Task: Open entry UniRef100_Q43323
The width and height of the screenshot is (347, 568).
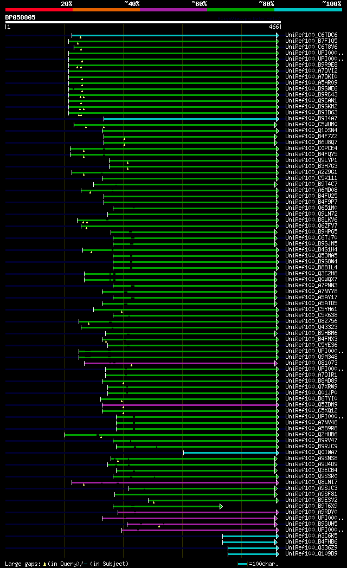Action: 311,327
